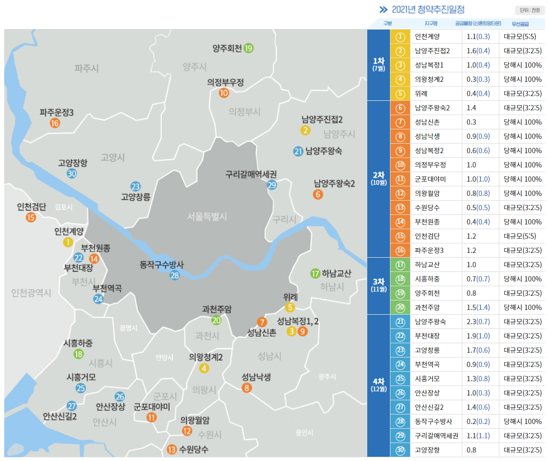Select '당해시 100%' in the 동작구수방사 row

523,421
